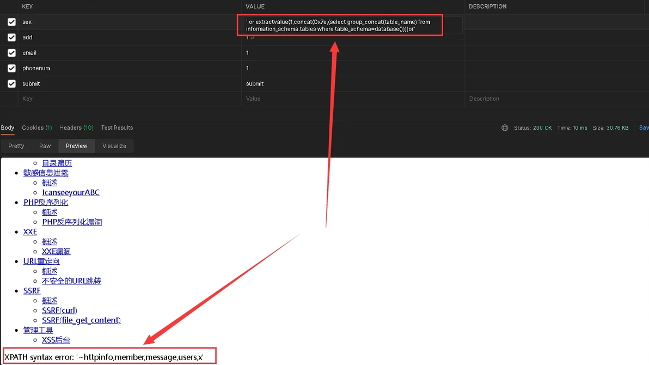
Task: Open the Cookies (1) tab
Action: [37, 127]
